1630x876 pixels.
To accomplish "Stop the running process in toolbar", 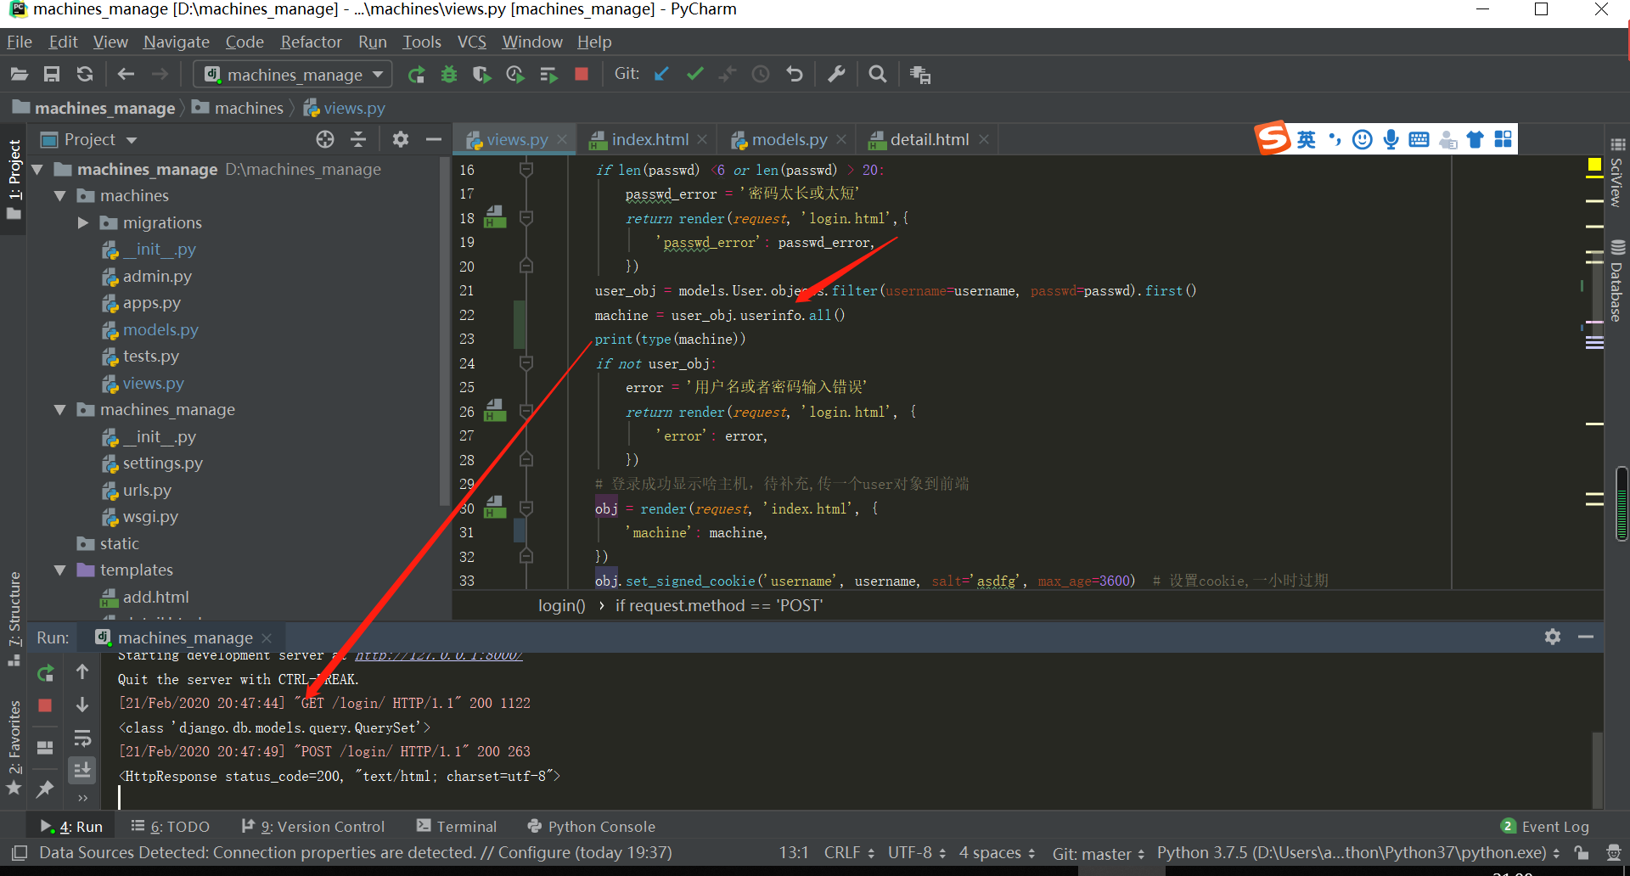I will (582, 75).
